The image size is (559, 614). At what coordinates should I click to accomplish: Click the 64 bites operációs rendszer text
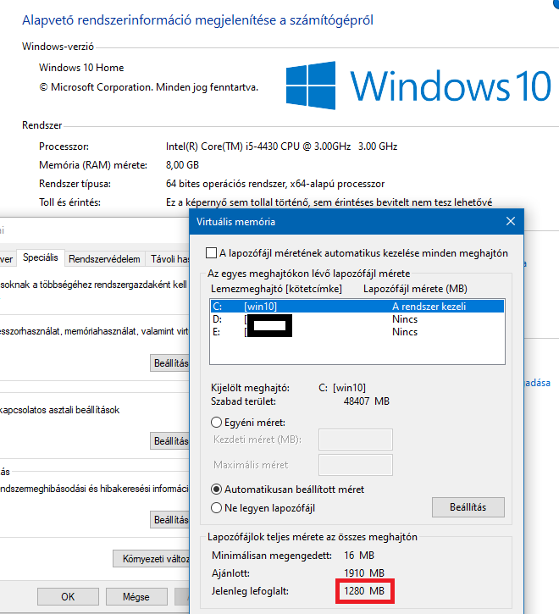coord(275,184)
